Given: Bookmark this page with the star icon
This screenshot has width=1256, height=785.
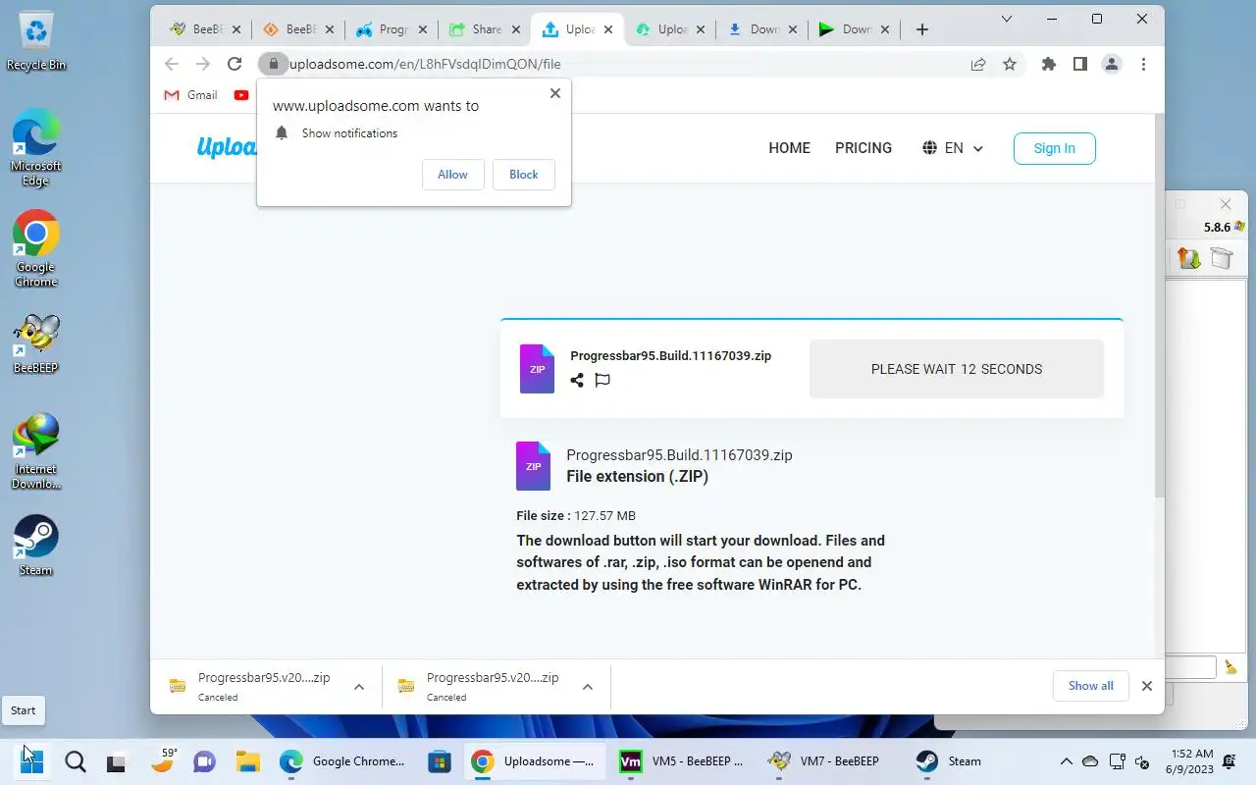Looking at the screenshot, I should point(1010,64).
